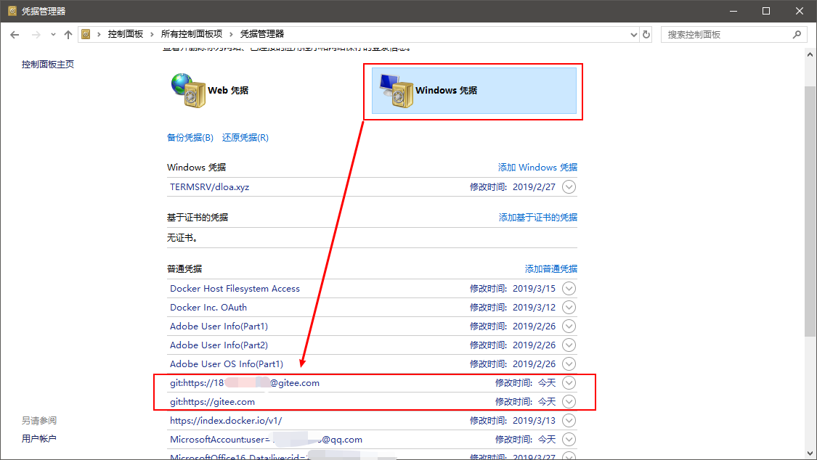
Task: Open the recent locations dropdown arrow
Action: coord(53,34)
